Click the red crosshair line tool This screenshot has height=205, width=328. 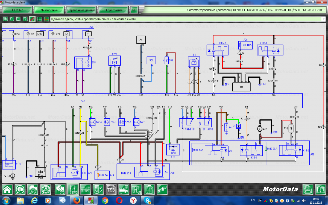(x=46, y=19)
